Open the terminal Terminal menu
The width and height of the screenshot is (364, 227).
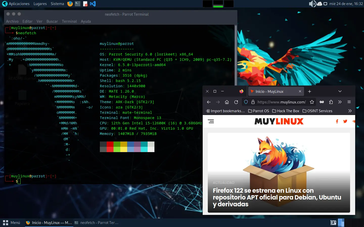tap(69, 21)
